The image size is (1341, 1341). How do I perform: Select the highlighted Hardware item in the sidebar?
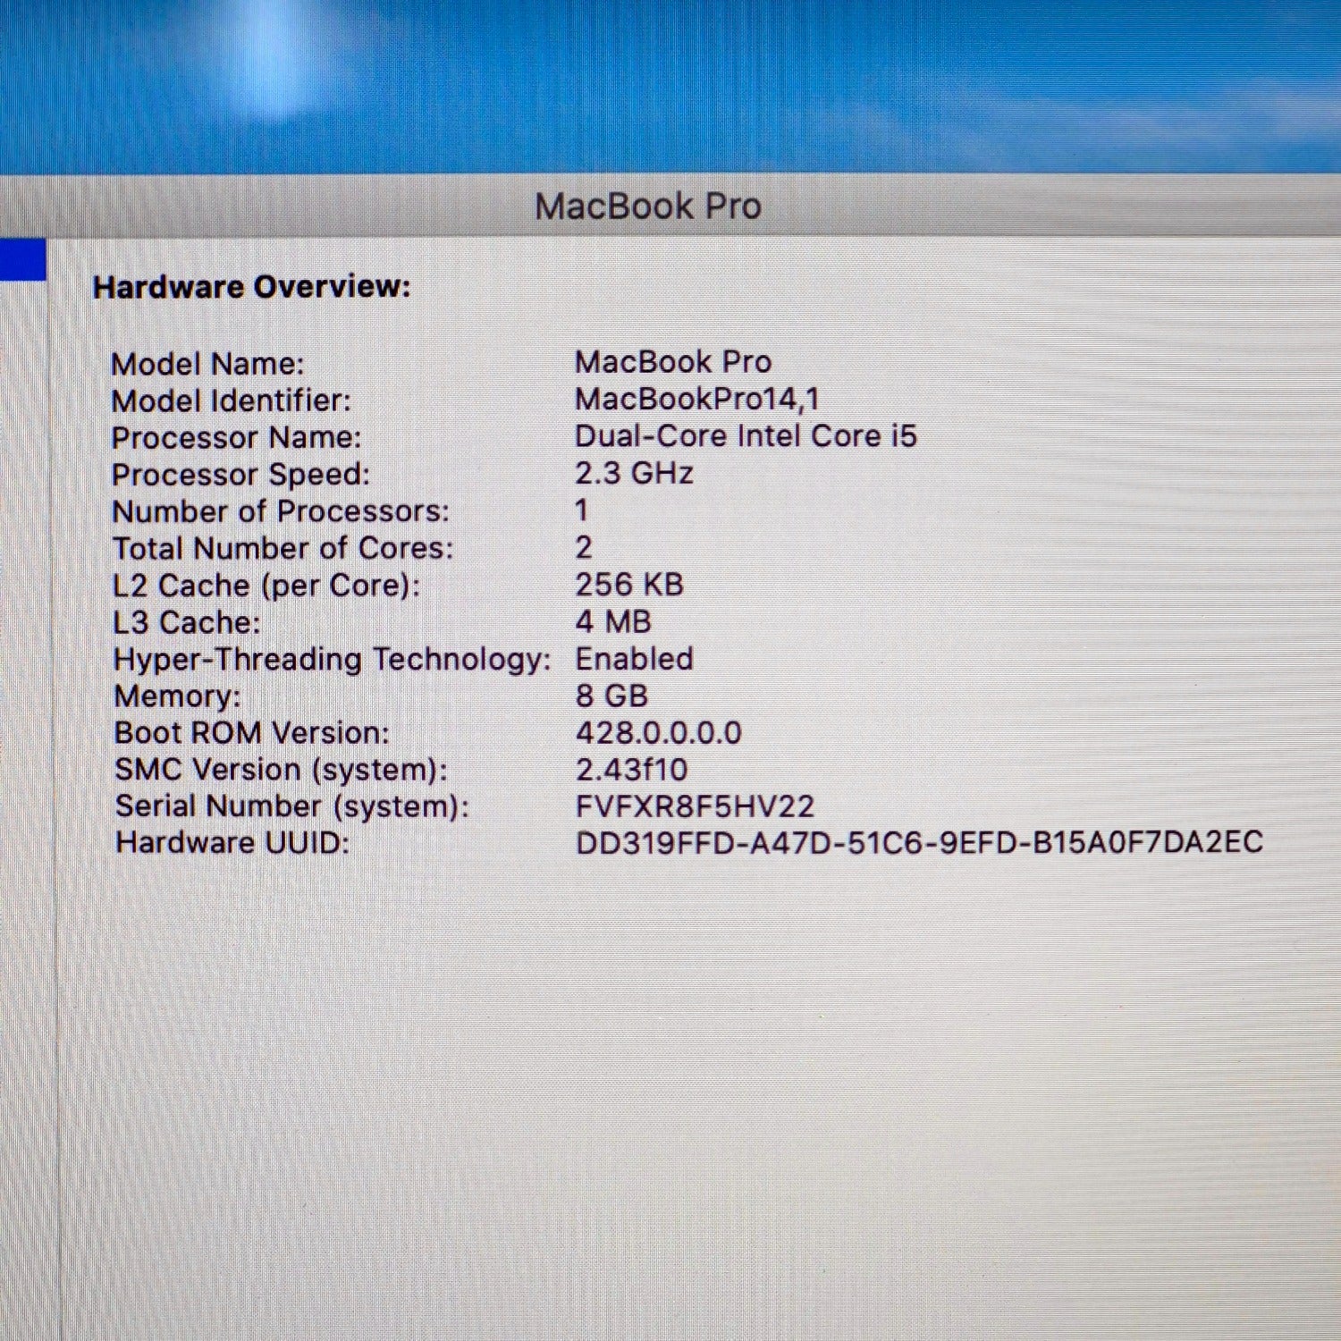click(x=22, y=259)
